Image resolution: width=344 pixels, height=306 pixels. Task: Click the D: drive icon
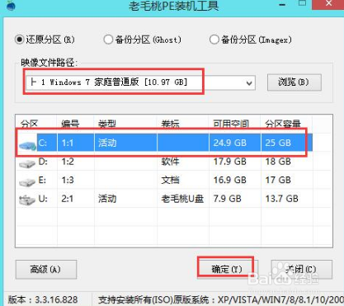(27, 163)
